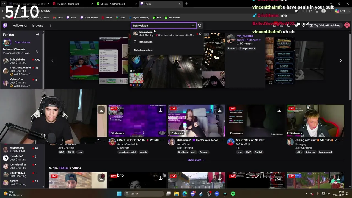Launch Spotify from the taskbar
This screenshot has height=198, width=352.
point(233,194)
